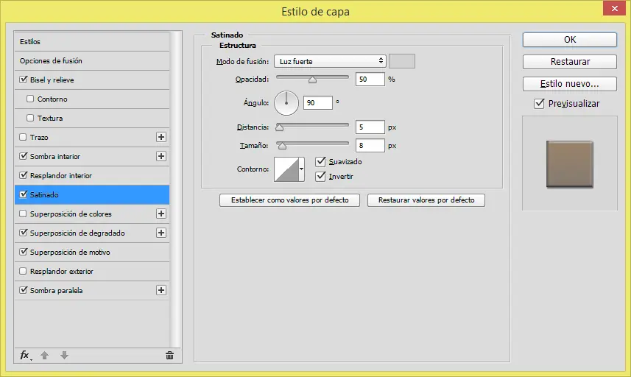Focus the Distancia value field

[370, 127]
